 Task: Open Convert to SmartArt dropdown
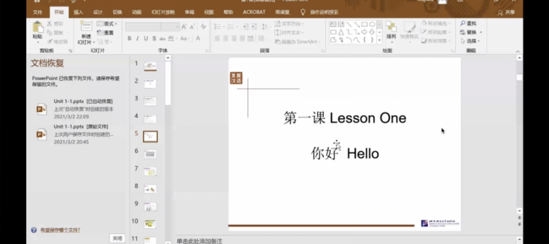click(297, 41)
